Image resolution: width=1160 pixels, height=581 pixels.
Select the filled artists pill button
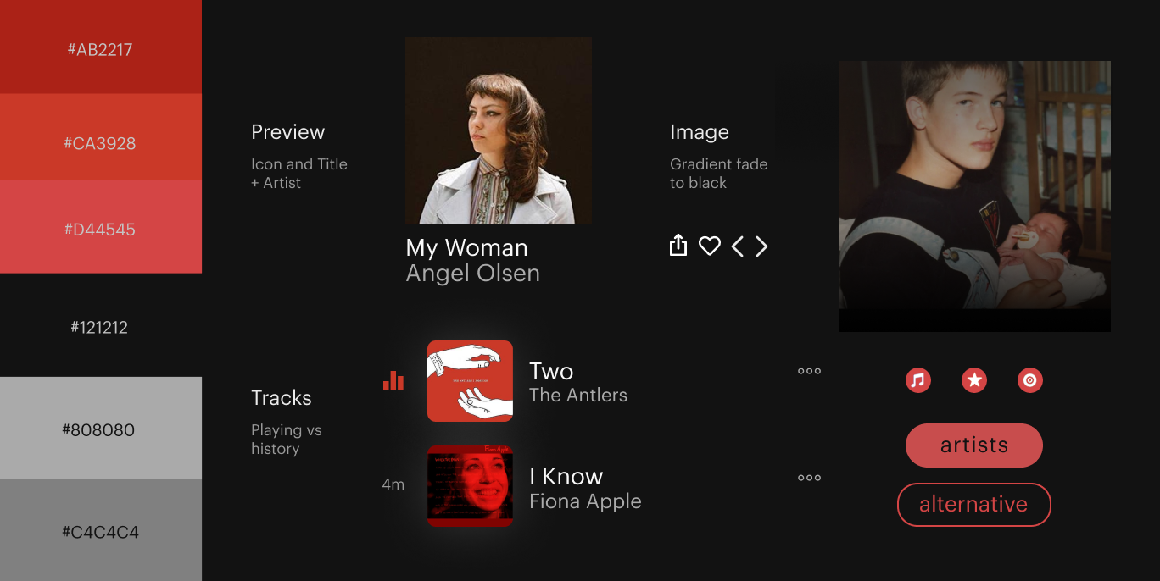tap(973, 445)
